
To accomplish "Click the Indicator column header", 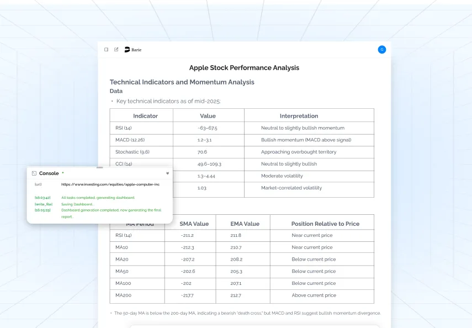I will pyautogui.click(x=145, y=116).
